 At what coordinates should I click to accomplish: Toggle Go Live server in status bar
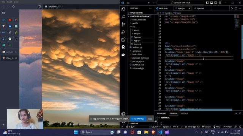click(x=206, y=127)
